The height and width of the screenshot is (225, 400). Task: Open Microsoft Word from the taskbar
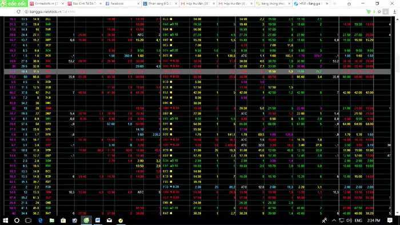[98, 220]
